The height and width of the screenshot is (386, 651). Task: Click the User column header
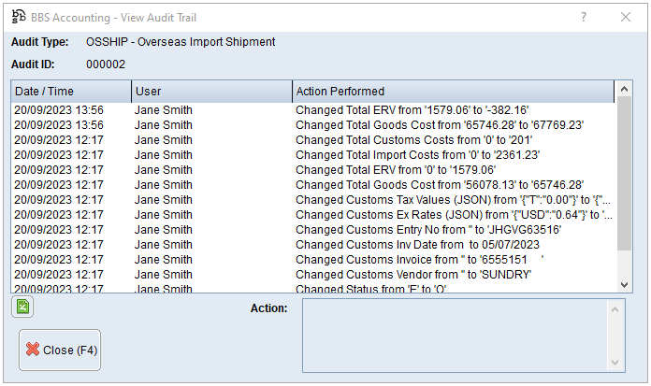click(x=211, y=92)
